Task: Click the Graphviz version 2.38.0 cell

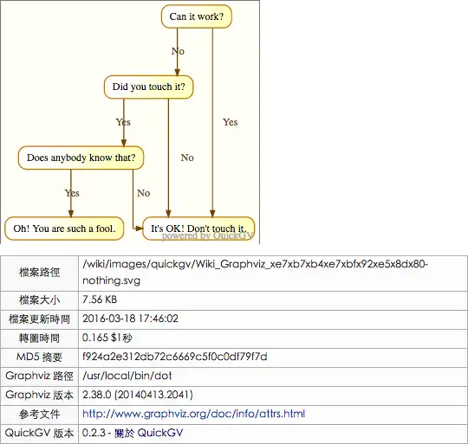Action: 273,396
